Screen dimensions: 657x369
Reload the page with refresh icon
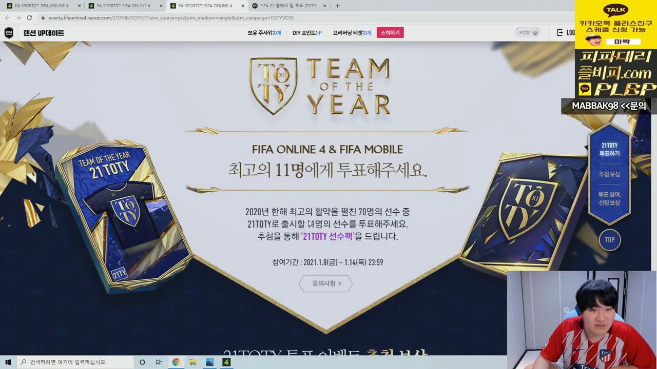29,17
